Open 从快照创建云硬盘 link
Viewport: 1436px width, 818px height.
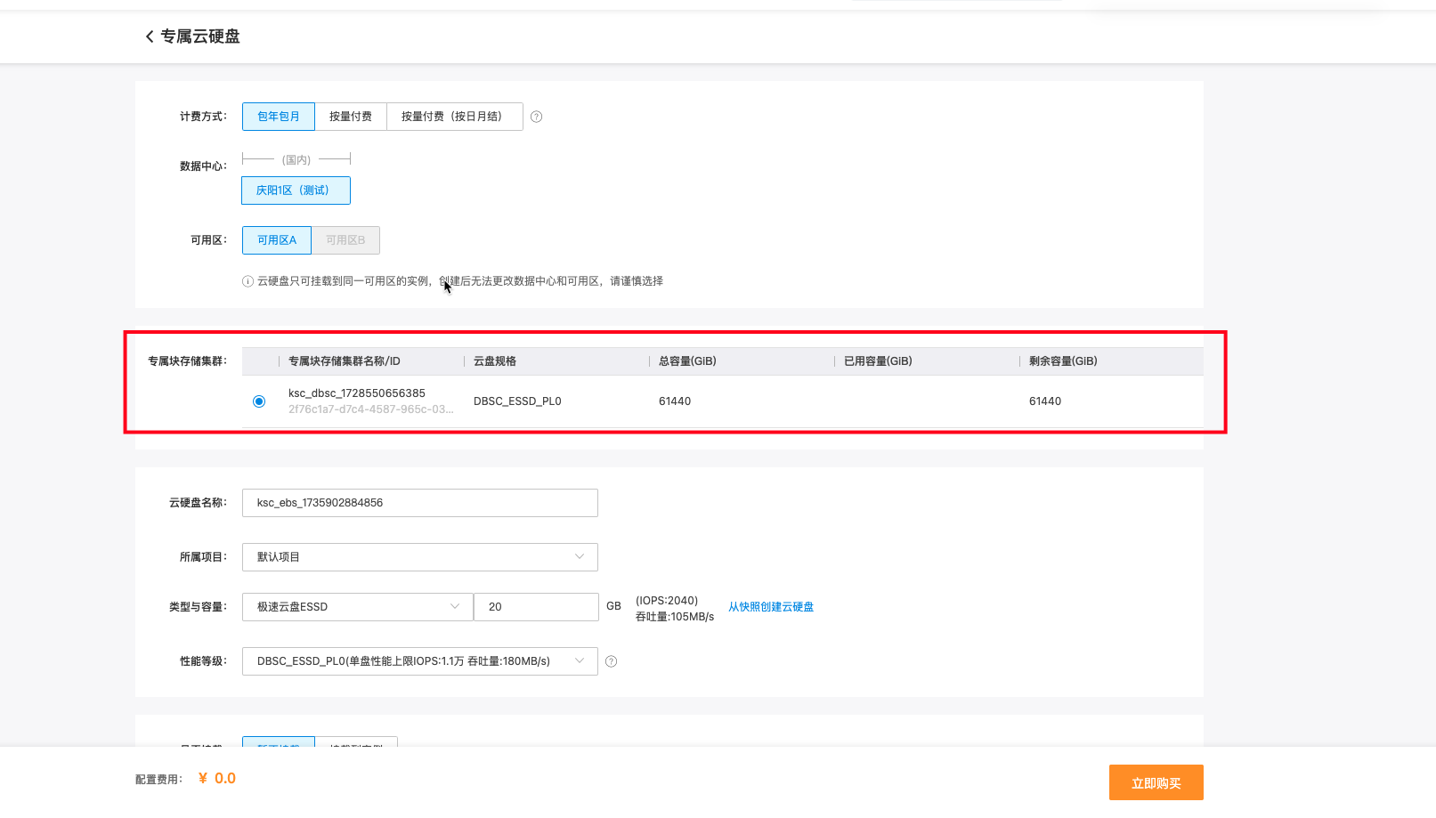coord(771,607)
